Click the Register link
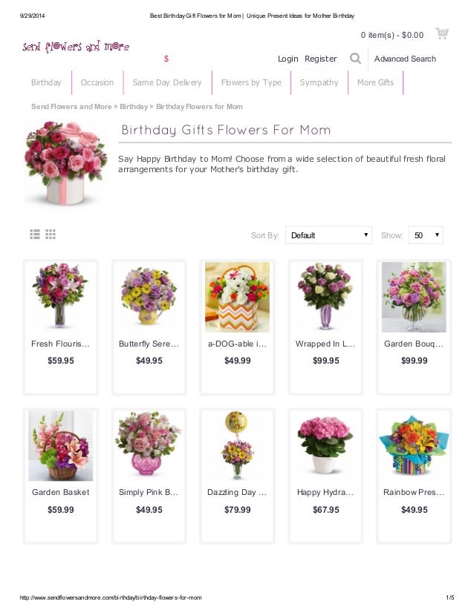Screen dimensions: 474x613 click(320, 59)
